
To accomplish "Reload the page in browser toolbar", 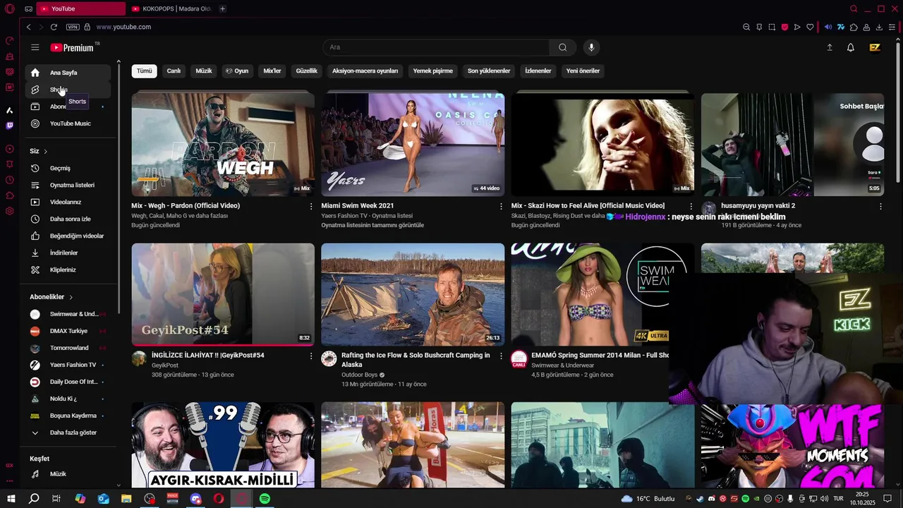I will [x=54, y=27].
